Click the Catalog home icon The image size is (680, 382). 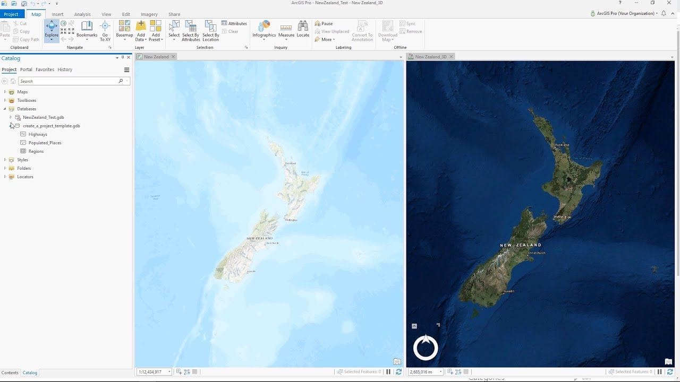tap(13, 81)
